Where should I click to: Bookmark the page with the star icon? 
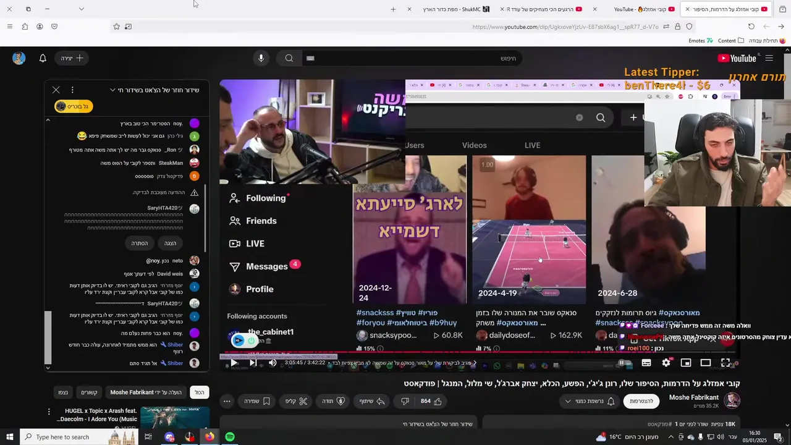116,27
